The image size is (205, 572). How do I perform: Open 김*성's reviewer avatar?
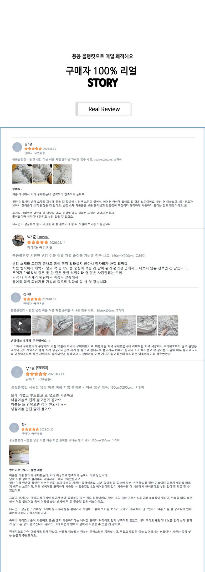tap(17, 147)
